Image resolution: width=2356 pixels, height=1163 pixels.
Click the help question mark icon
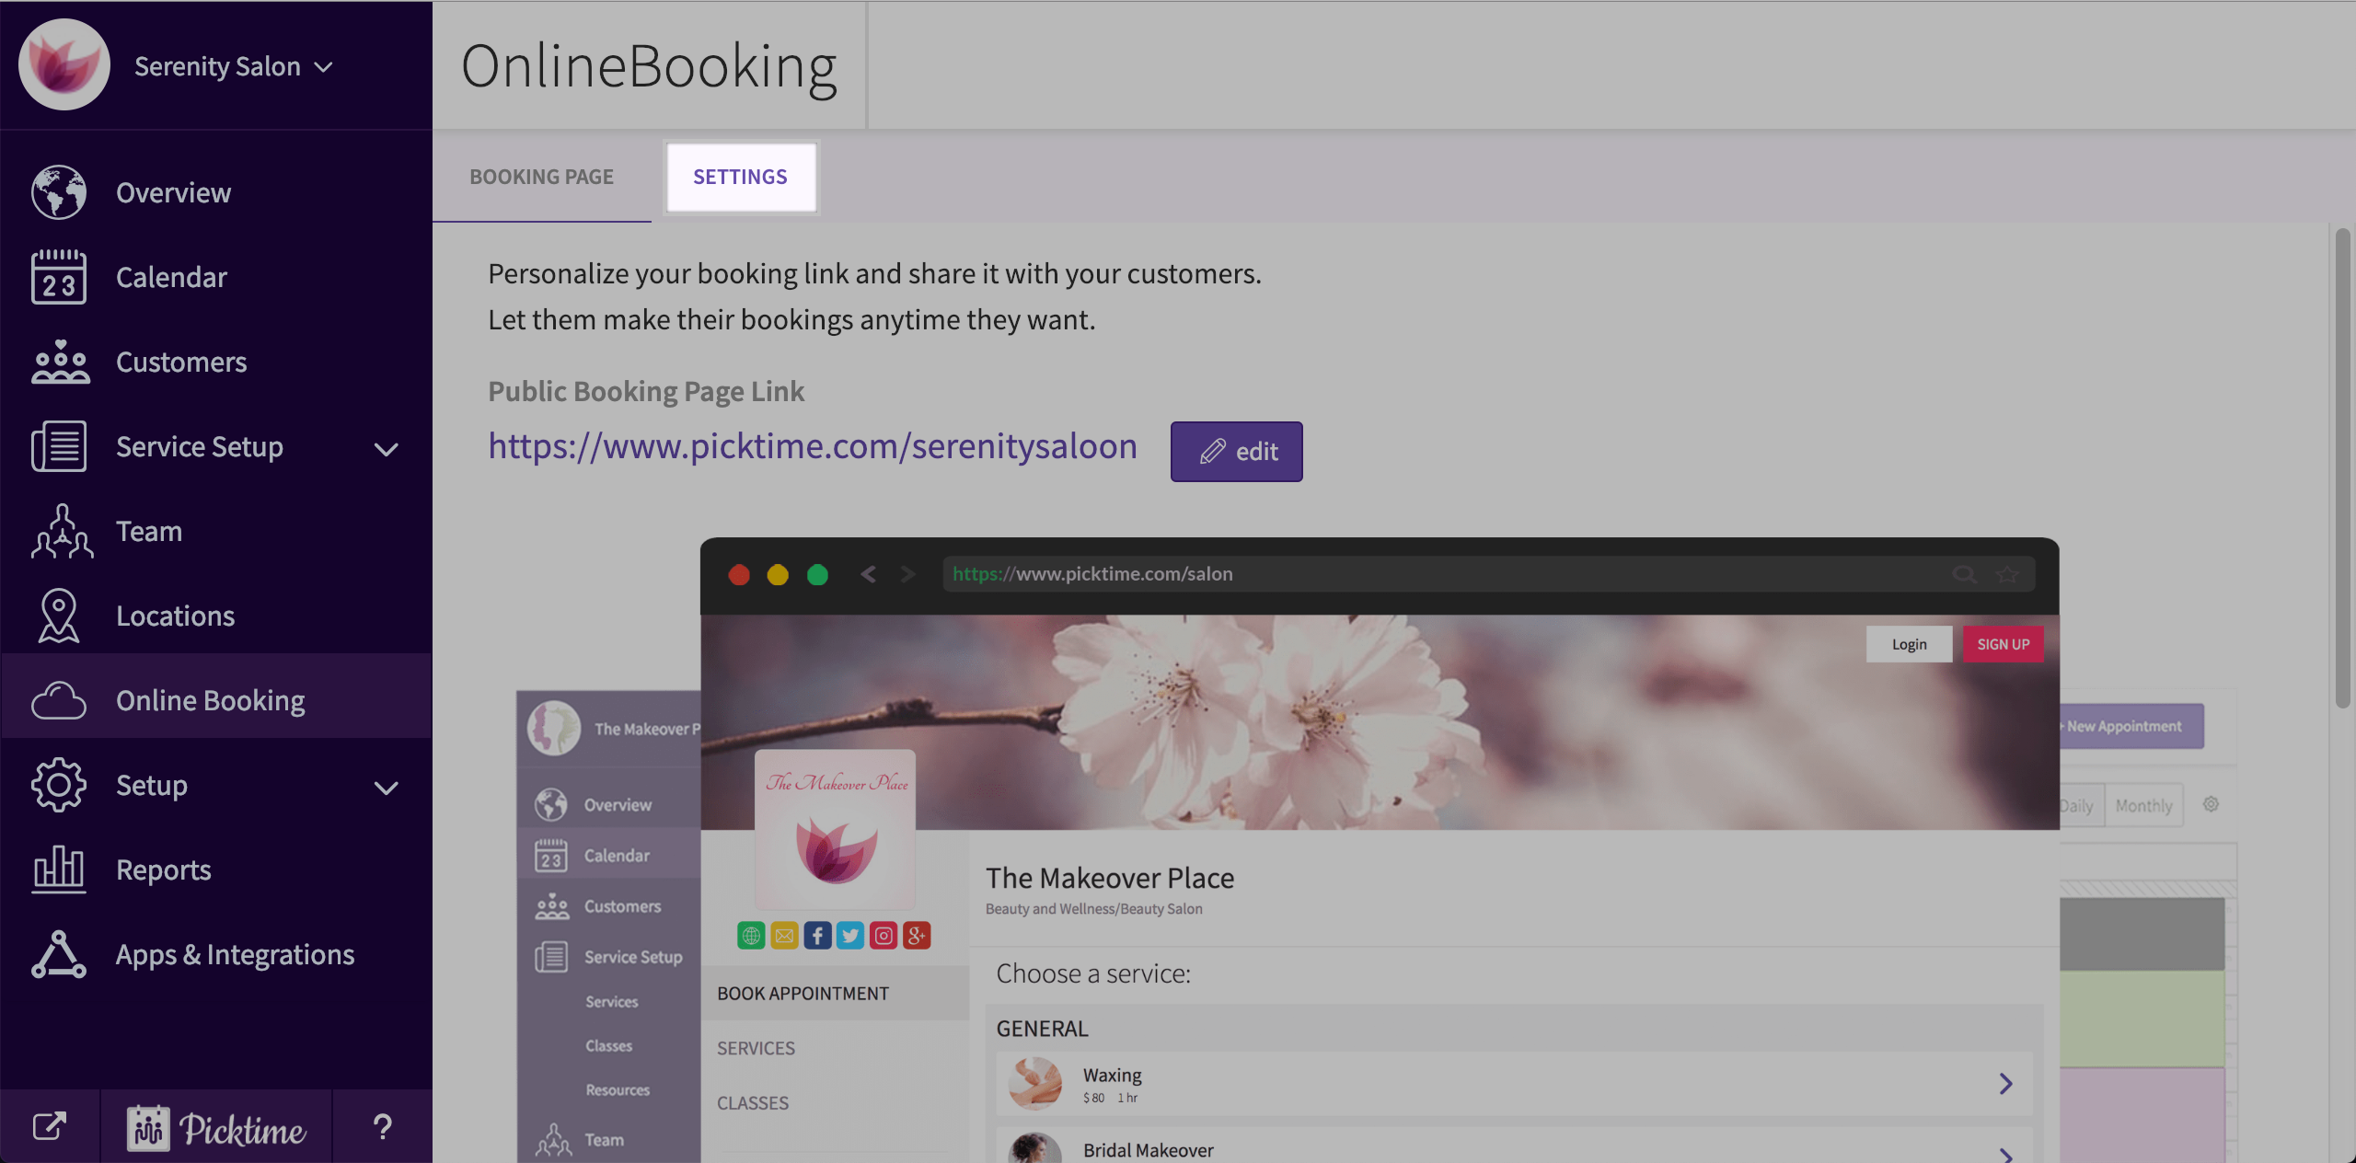(382, 1126)
